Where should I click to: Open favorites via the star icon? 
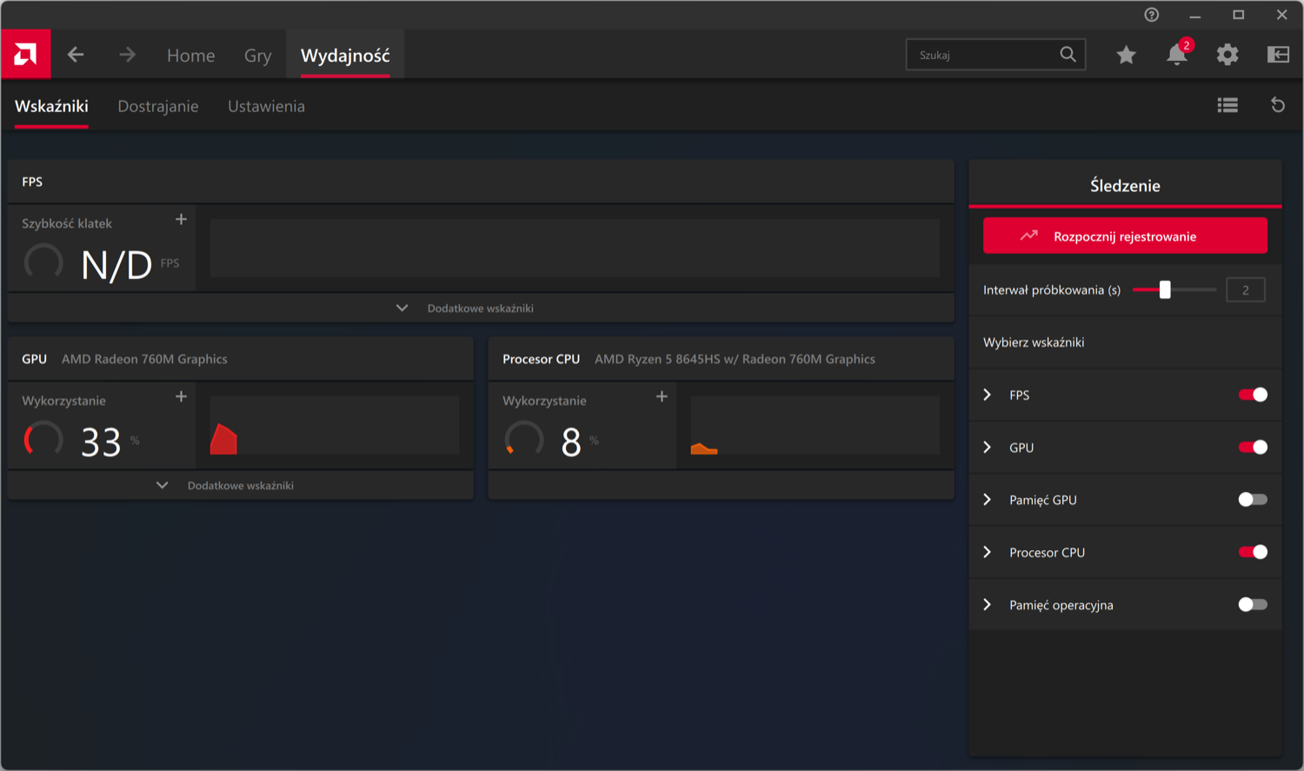click(x=1126, y=55)
